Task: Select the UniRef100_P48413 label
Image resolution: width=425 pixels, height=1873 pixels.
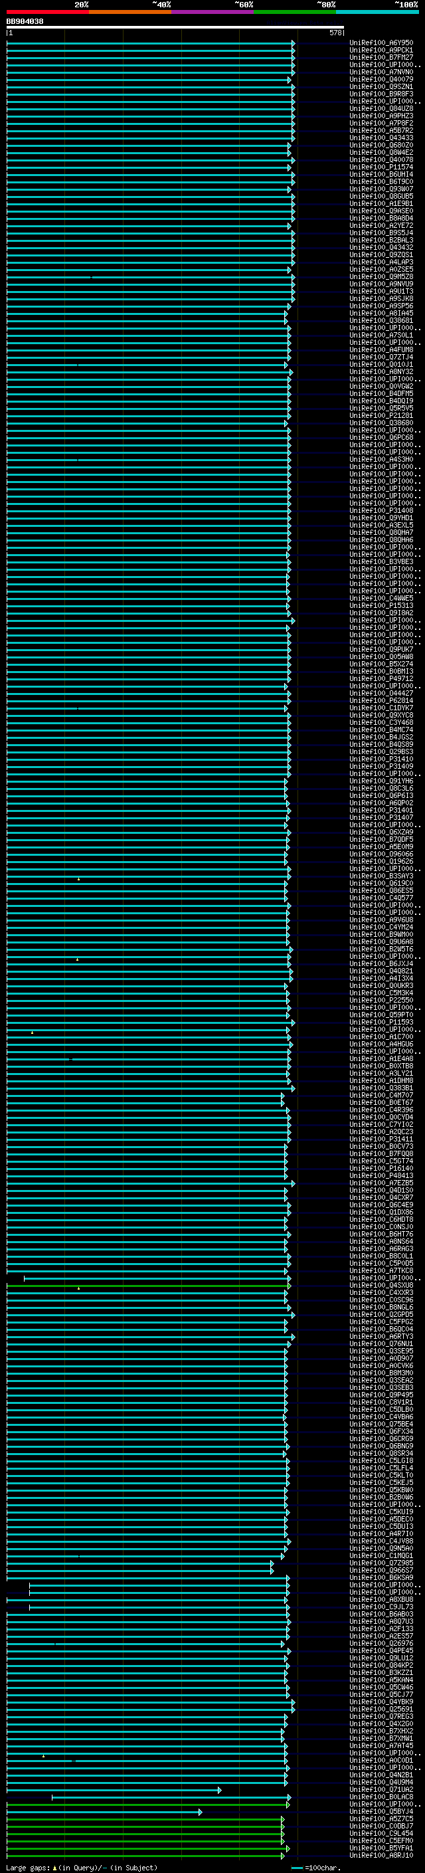Action: pos(381,1176)
